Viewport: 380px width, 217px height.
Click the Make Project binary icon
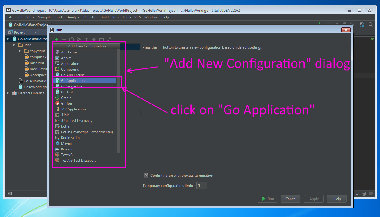click(321, 24)
